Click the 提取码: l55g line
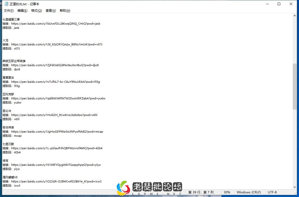299x197 pixels. tap(11, 86)
